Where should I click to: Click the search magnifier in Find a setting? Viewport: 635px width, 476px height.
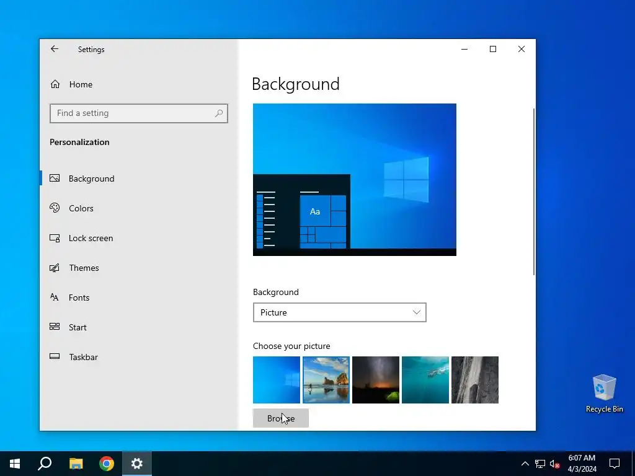(x=219, y=113)
